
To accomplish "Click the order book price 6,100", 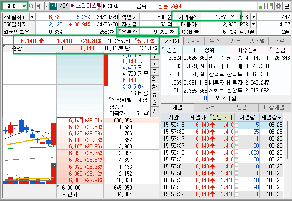I will click(75, 146).
